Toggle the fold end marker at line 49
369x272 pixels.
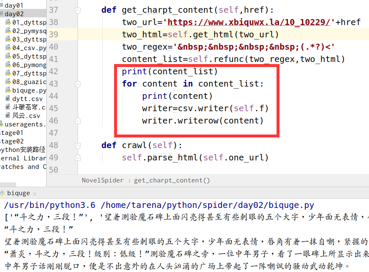point(77,157)
